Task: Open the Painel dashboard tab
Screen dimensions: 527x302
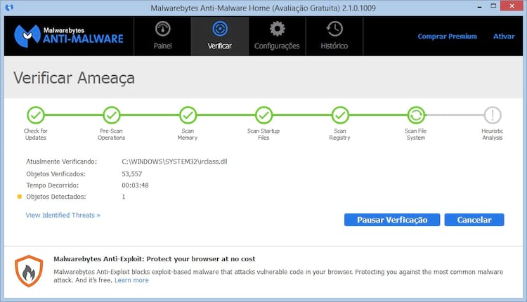Action: pyautogui.click(x=163, y=36)
